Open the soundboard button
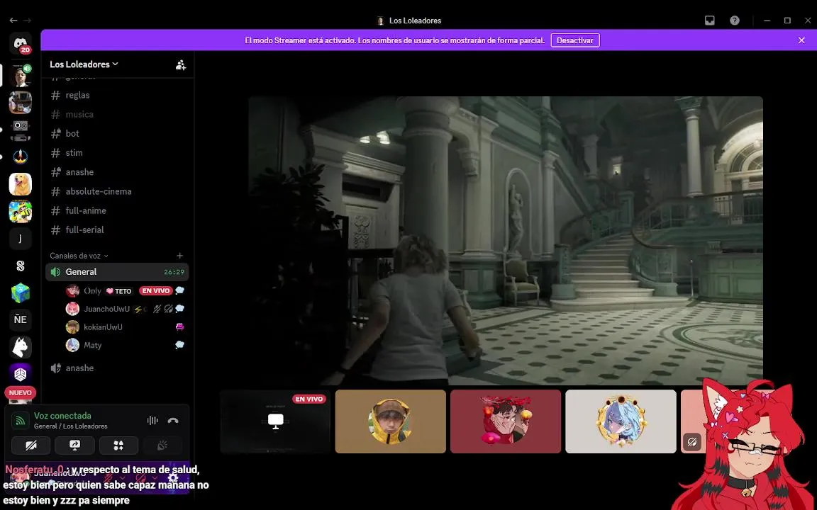The image size is (817, 510). point(162,446)
